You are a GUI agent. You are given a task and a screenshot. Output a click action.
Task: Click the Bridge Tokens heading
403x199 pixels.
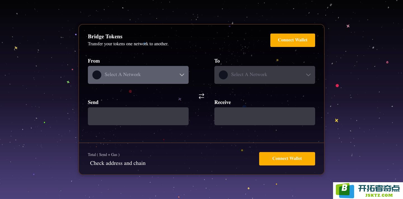click(x=105, y=37)
